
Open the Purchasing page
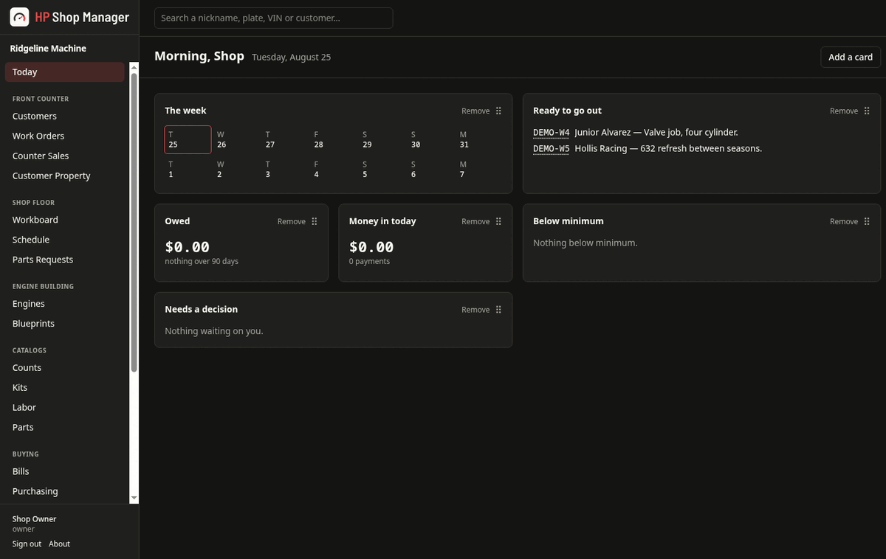tap(64, 491)
